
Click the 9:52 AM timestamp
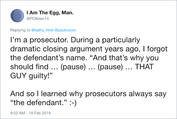(x=17, y=113)
